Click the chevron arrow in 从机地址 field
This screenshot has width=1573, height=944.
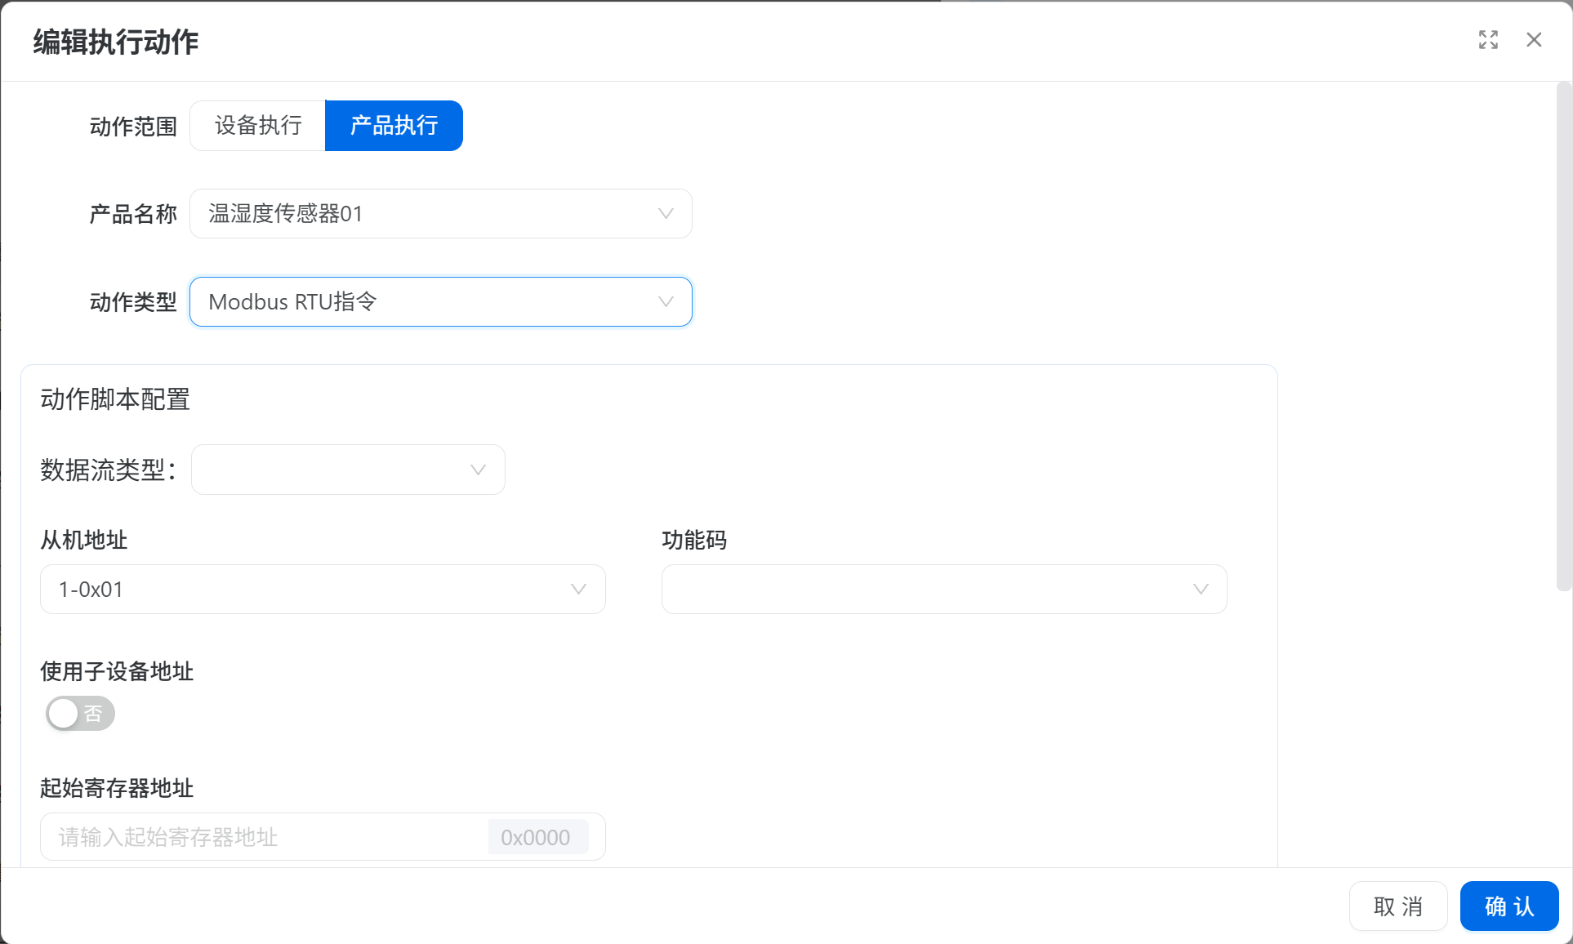[578, 590]
